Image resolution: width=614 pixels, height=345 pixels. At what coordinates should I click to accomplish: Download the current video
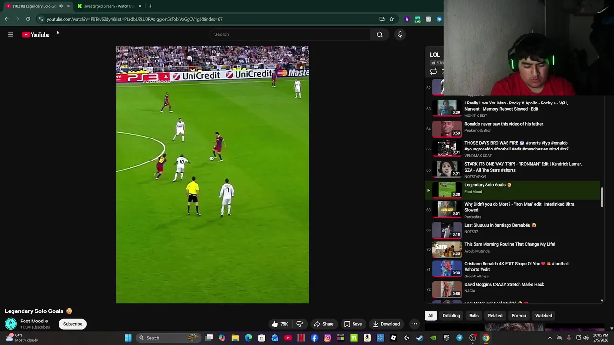[386, 324]
